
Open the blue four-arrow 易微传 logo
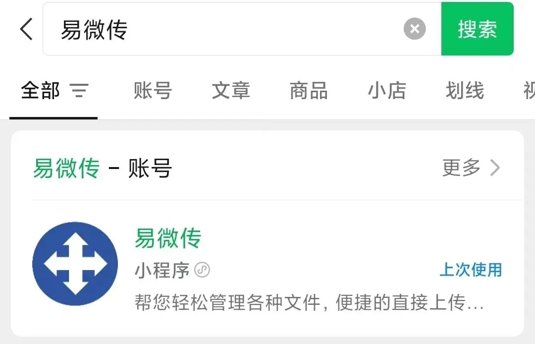click(75, 264)
